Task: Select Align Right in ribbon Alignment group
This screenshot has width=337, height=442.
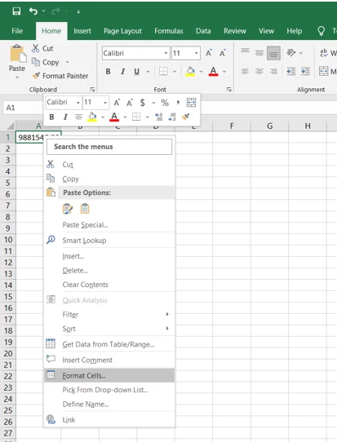Action: tap(273, 71)
